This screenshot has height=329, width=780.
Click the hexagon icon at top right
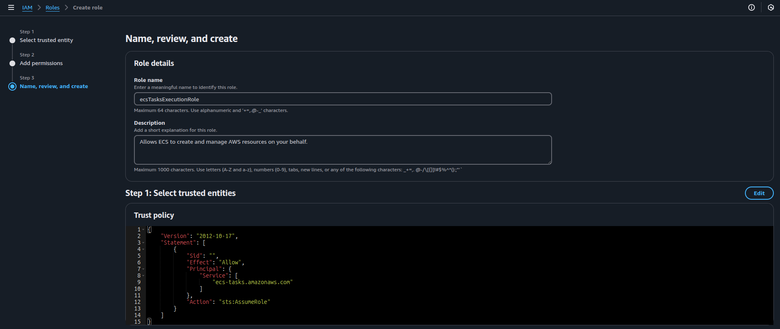tap(771, 7)
